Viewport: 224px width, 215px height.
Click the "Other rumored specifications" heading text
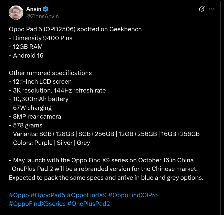[x=50, y=73]
